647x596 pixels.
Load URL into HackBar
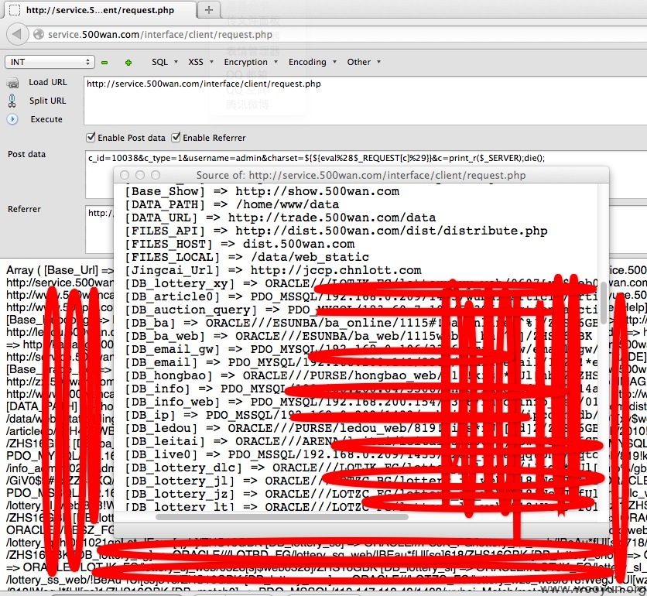[x=47, y=82]
